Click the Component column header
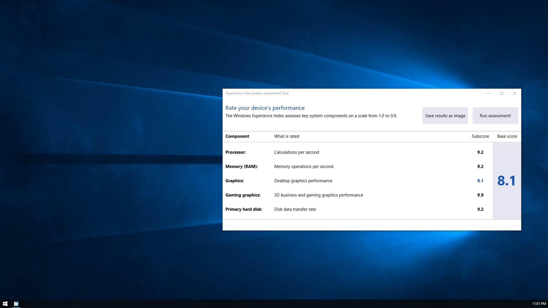 click(x=237, y=136)
